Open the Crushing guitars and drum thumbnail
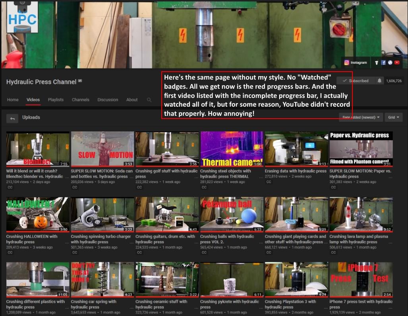The height and width of the screenshot is (316, 408). coord(167,215)
